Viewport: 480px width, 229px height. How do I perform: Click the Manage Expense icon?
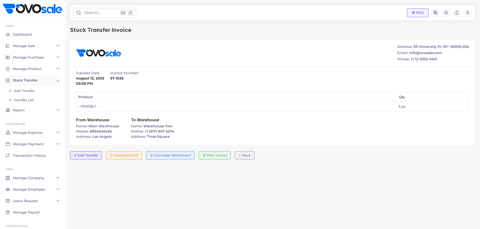click(x=8, y=133)
